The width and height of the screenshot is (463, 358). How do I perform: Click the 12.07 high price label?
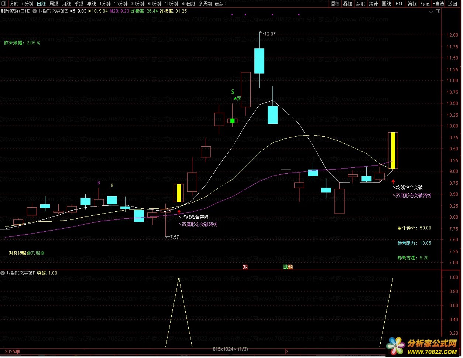pyautogui.click(x=270, y=34)
